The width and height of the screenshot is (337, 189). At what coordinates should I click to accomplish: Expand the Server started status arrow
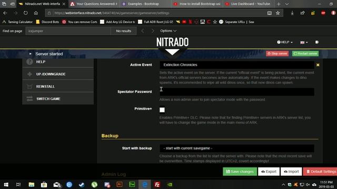click(x=31, y=54)
